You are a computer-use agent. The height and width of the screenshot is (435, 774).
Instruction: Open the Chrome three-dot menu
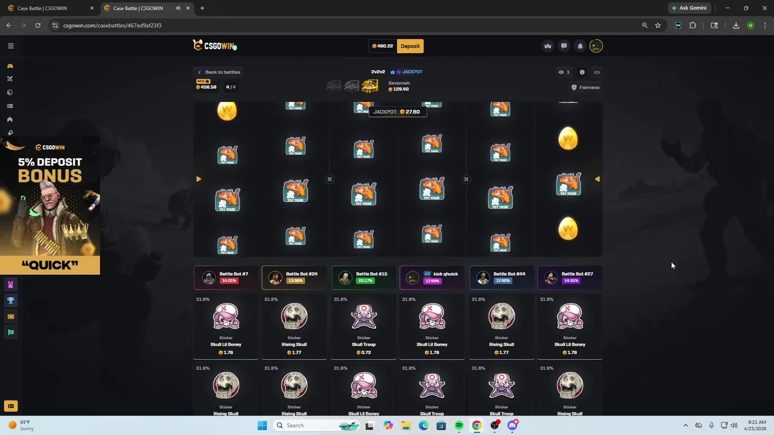click(x=765, y=25)
